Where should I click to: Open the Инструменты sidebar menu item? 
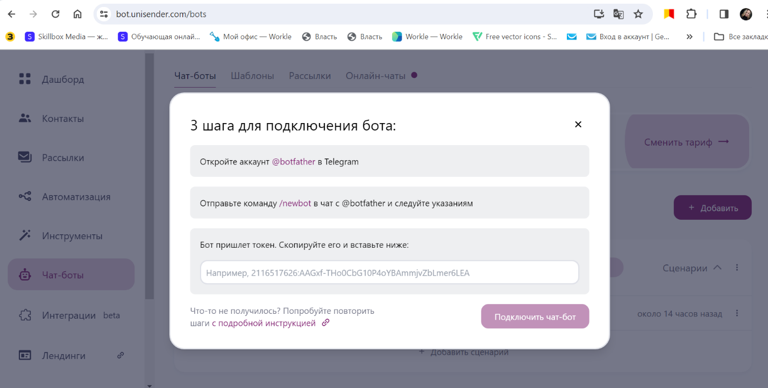(x=71, y=236)
